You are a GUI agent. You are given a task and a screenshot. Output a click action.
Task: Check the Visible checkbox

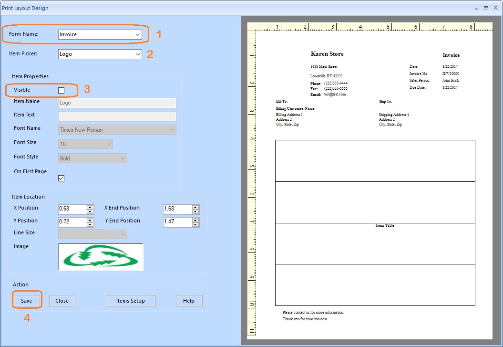point(61,90)
